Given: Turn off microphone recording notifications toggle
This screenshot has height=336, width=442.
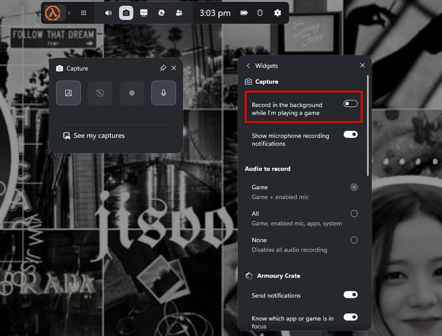Looking at the screenshot, I should (x=350, y=135).
